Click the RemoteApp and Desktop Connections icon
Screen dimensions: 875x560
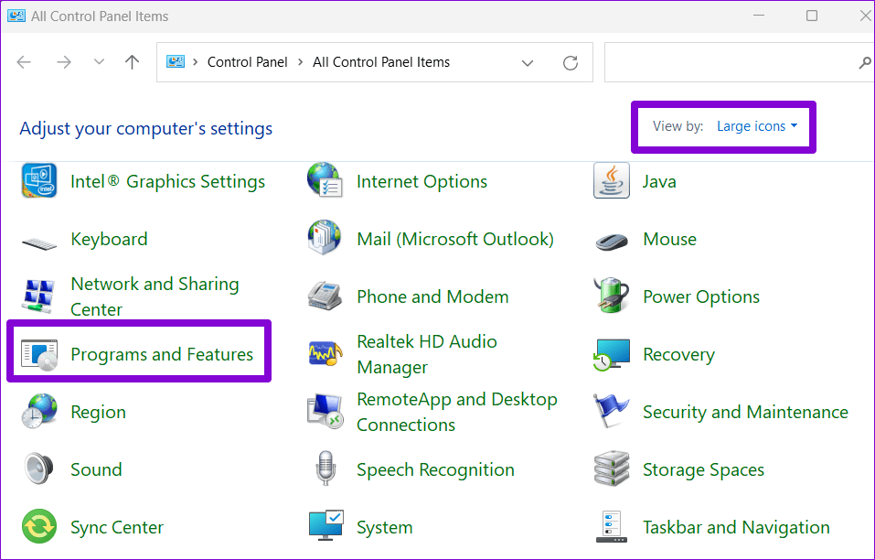pyautogui.click(x=325, y=412)
